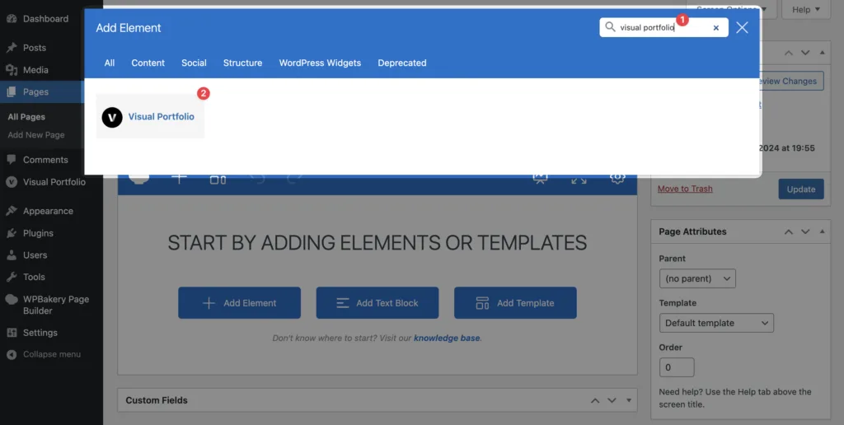Close the Add Element dialog
This screenshot has height=425, width=844.
click(742, 27)
